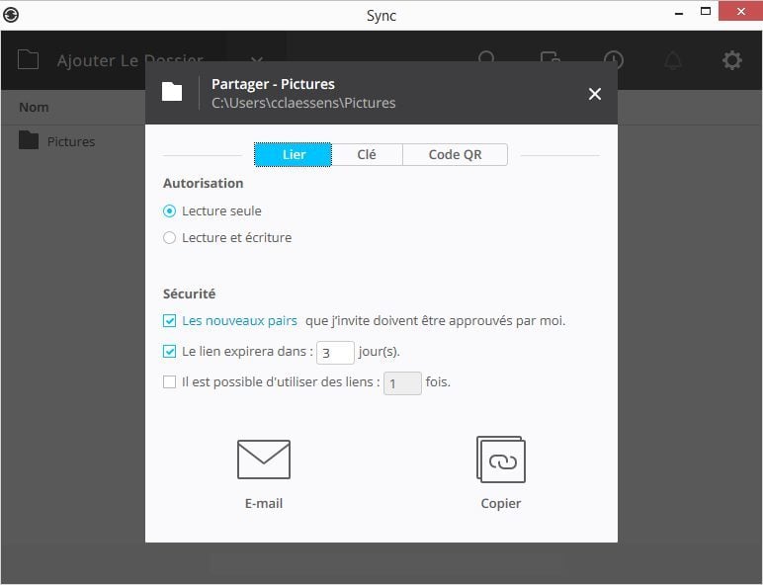Select the Lecture seule radio option
The height and width of the screenshot is (585, 763).
pyautogui.click(x=170, y=210)
